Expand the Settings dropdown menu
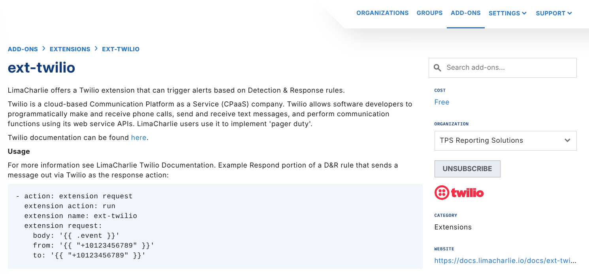 click(x=507, y=13)
